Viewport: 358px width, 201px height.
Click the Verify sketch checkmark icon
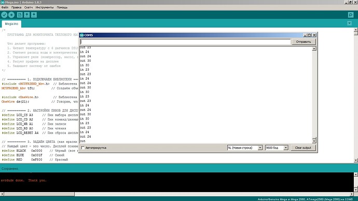point(4,15)
